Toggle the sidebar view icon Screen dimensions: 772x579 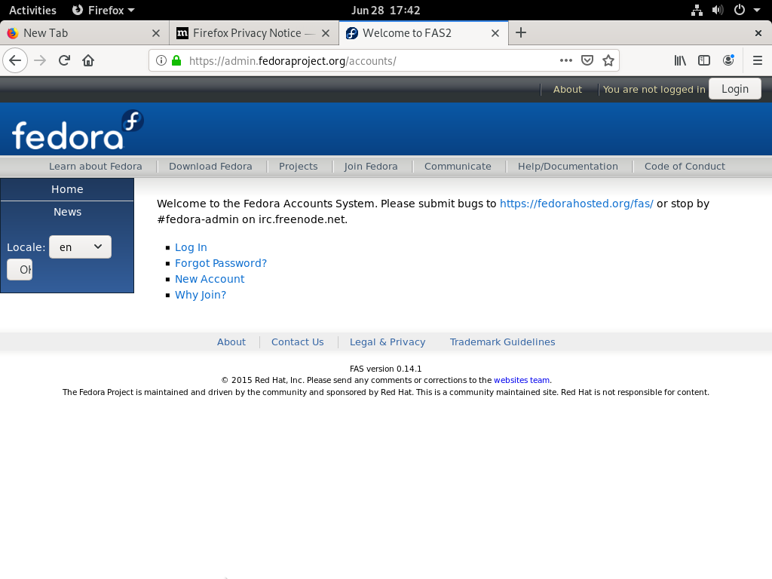pyautogui.click(x=704, y=60)
